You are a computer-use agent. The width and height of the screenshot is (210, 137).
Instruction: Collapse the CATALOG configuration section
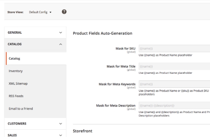35,44
